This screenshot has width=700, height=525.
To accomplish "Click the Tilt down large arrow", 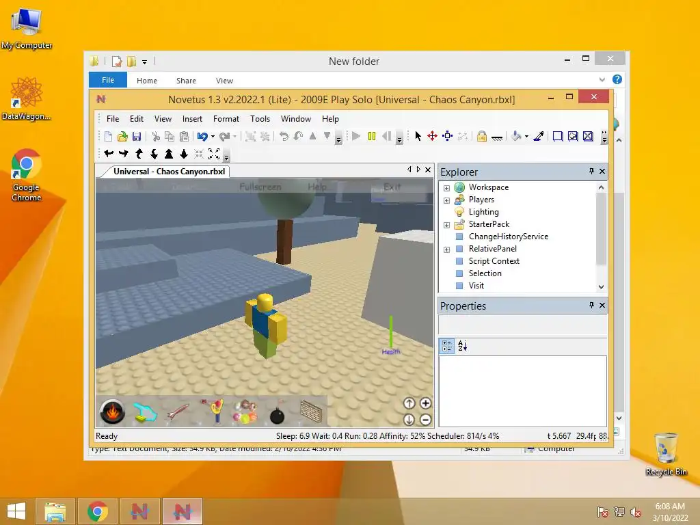I will pos(184,154).
